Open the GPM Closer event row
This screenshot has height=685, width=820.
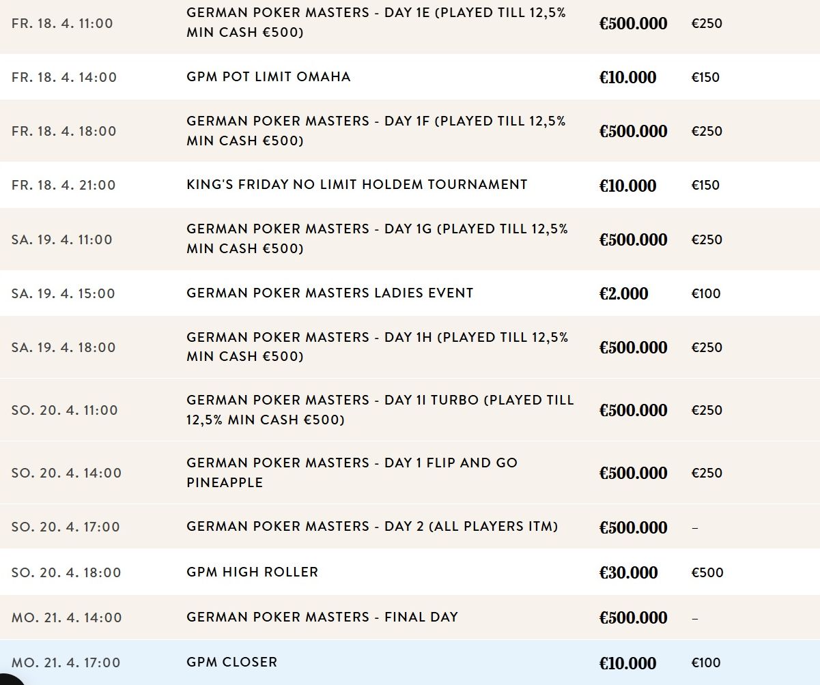(410, 662)
